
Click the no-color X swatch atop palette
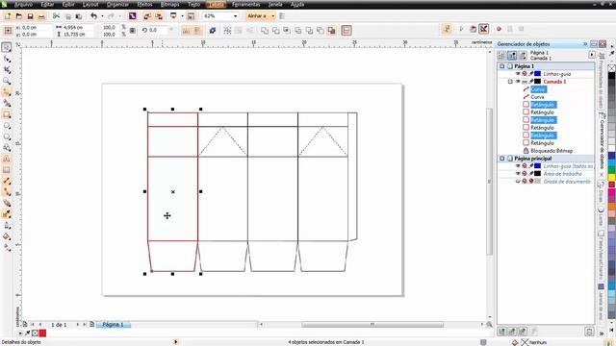(612, 68)
